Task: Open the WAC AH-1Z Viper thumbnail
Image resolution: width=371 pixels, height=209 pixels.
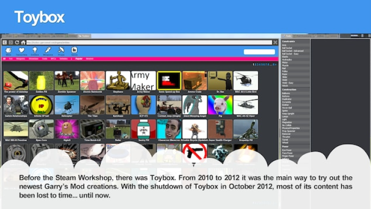Action: [246, 105]
